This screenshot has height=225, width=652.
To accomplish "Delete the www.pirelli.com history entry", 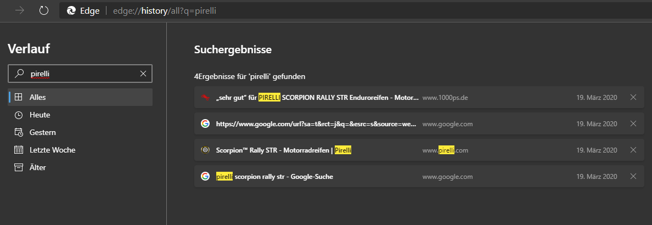I will click(x=633, y=150).
